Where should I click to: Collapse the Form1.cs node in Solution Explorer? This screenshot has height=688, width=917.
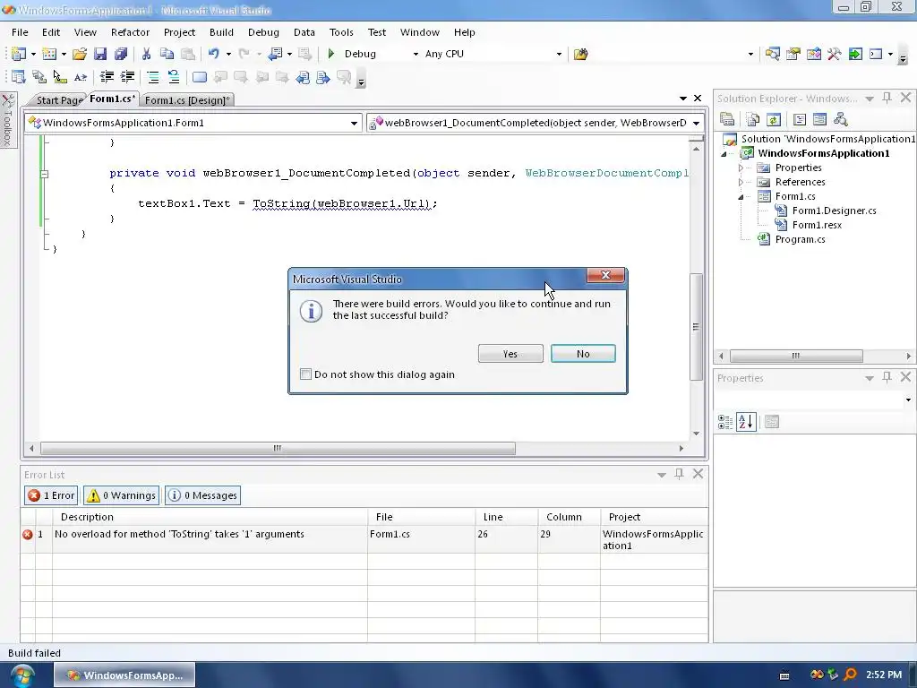coord(741,196)
